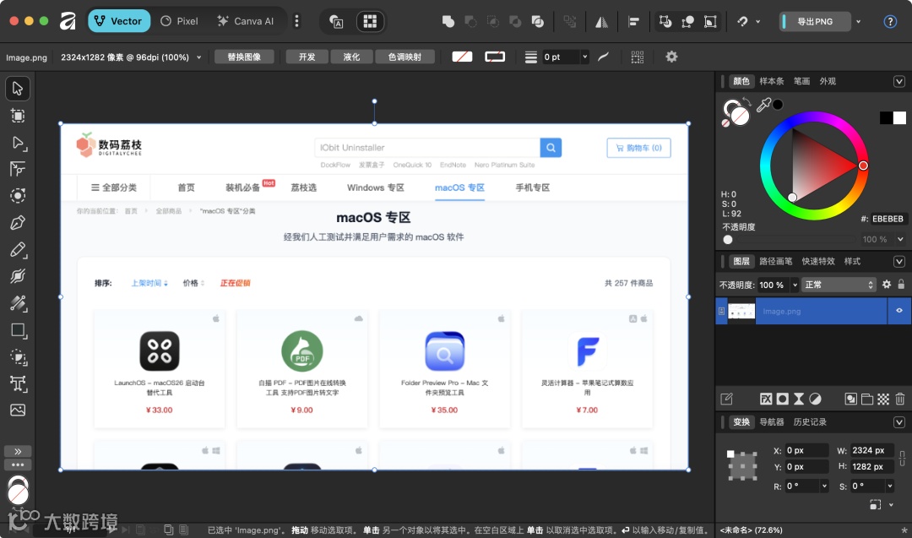Click the stroke color swatch in context toolbar

495,57
